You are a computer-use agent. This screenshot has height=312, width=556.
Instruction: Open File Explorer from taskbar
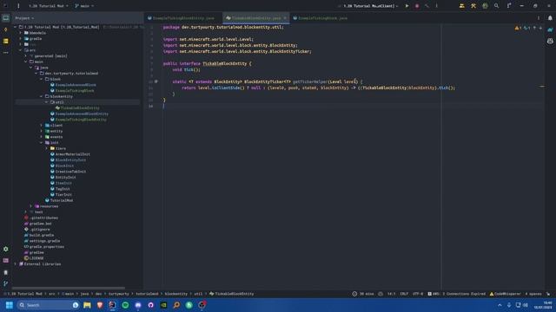click(87, 305)
